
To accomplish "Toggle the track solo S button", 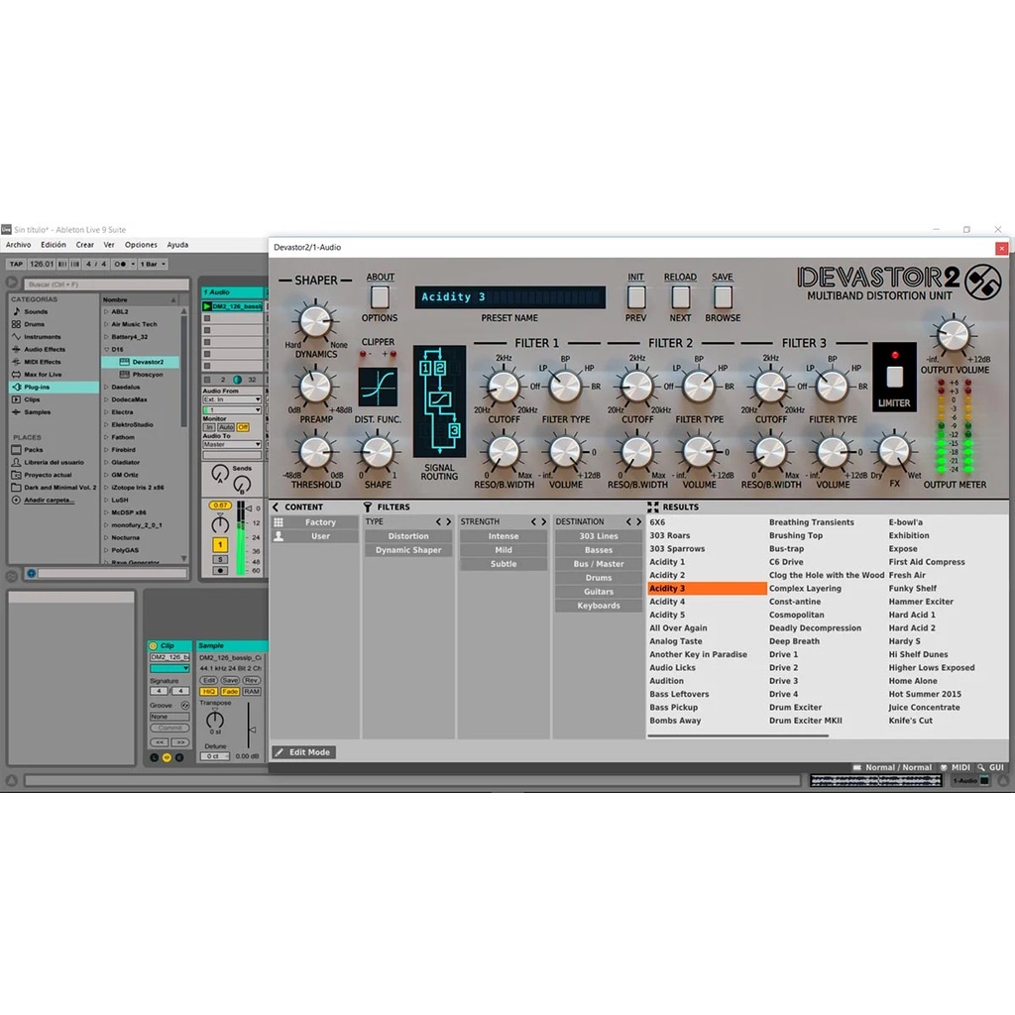I will tap(220, 559).
